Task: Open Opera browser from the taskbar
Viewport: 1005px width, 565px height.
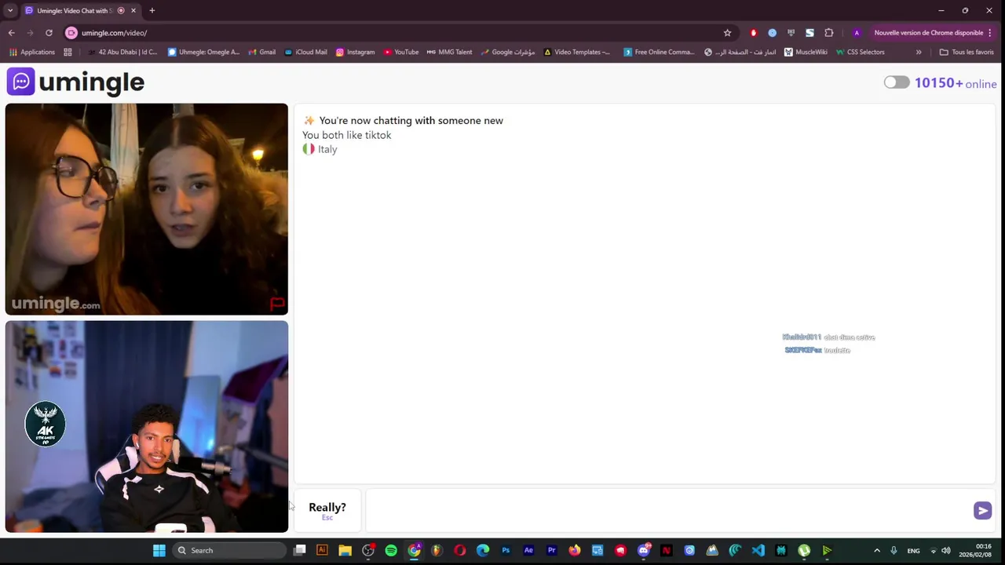Action: click(x=460, y=550)
